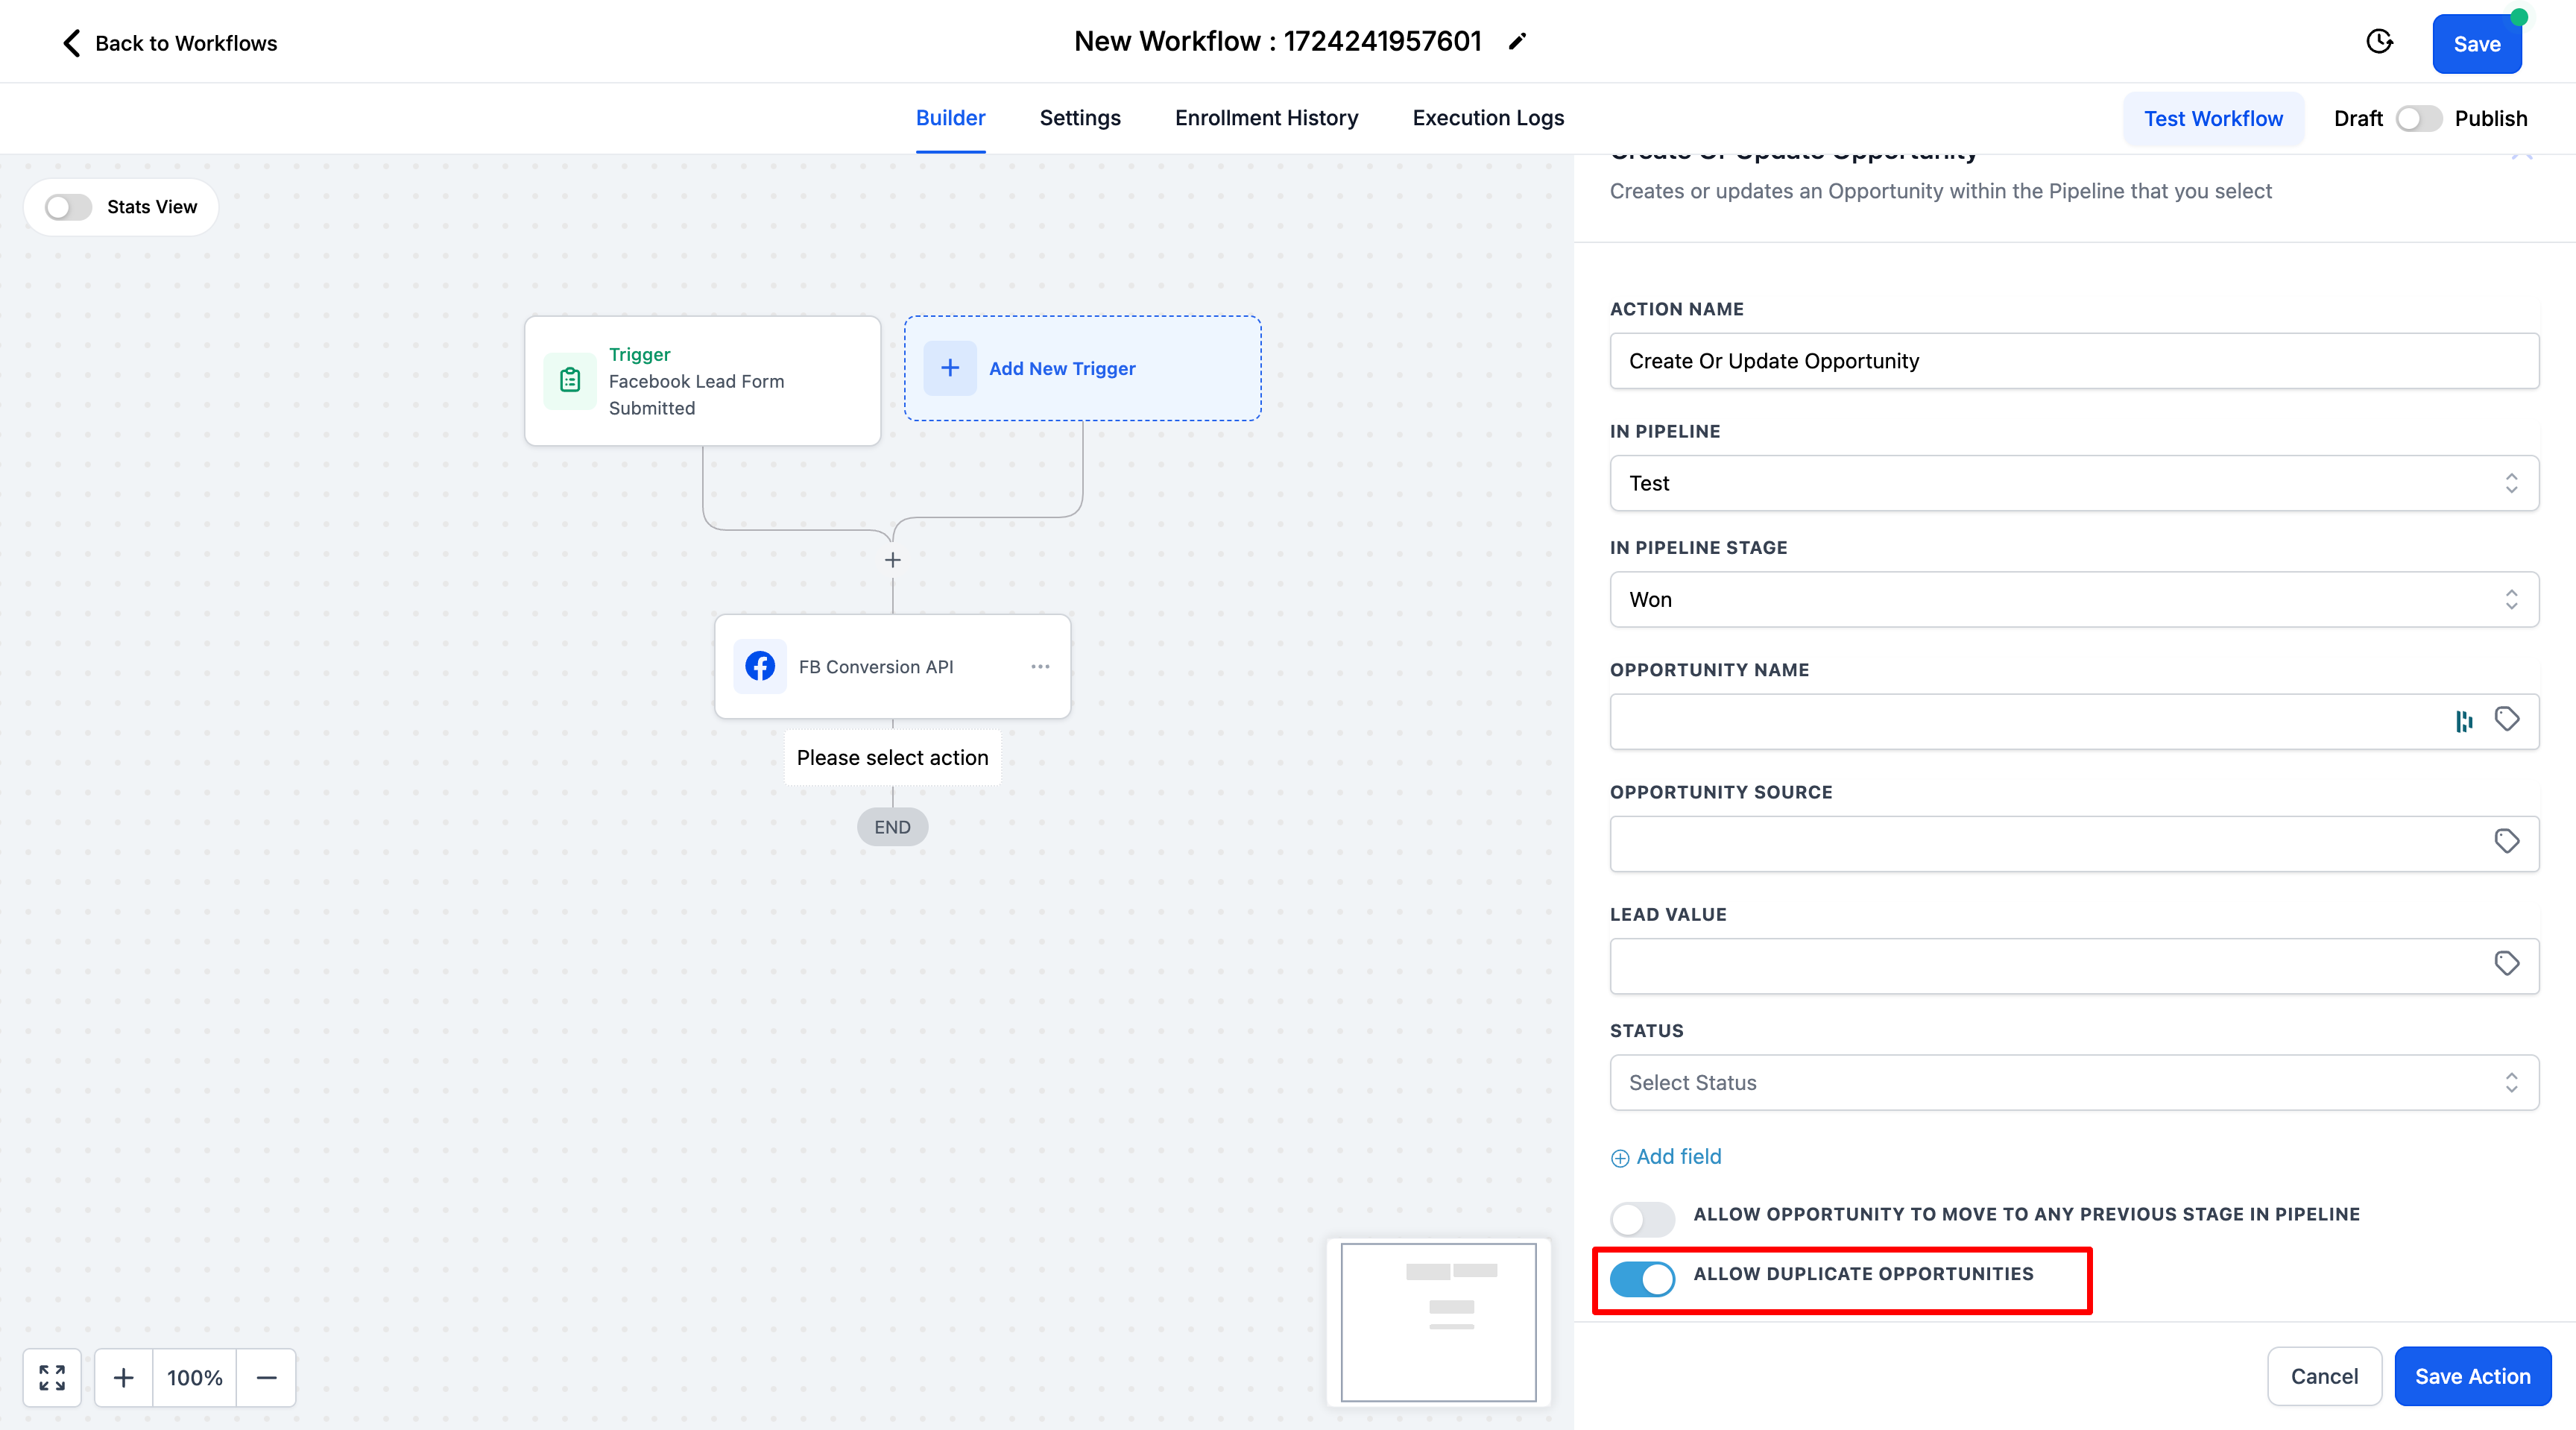This screenshot has height=1430, width=2576.
Task: Click the plus node below the triggers
Action: 893,560
